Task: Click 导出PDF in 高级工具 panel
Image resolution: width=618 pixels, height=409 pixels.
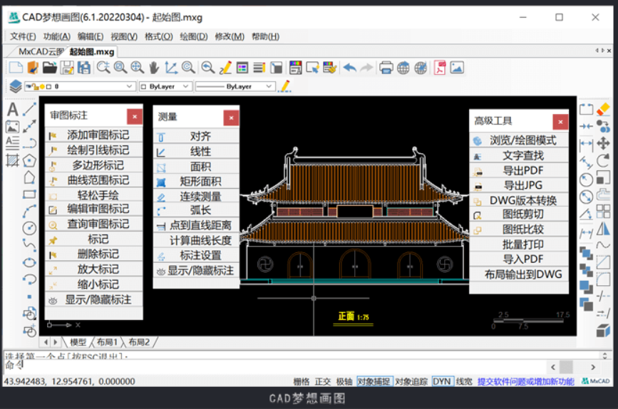Action: point(519,170)
